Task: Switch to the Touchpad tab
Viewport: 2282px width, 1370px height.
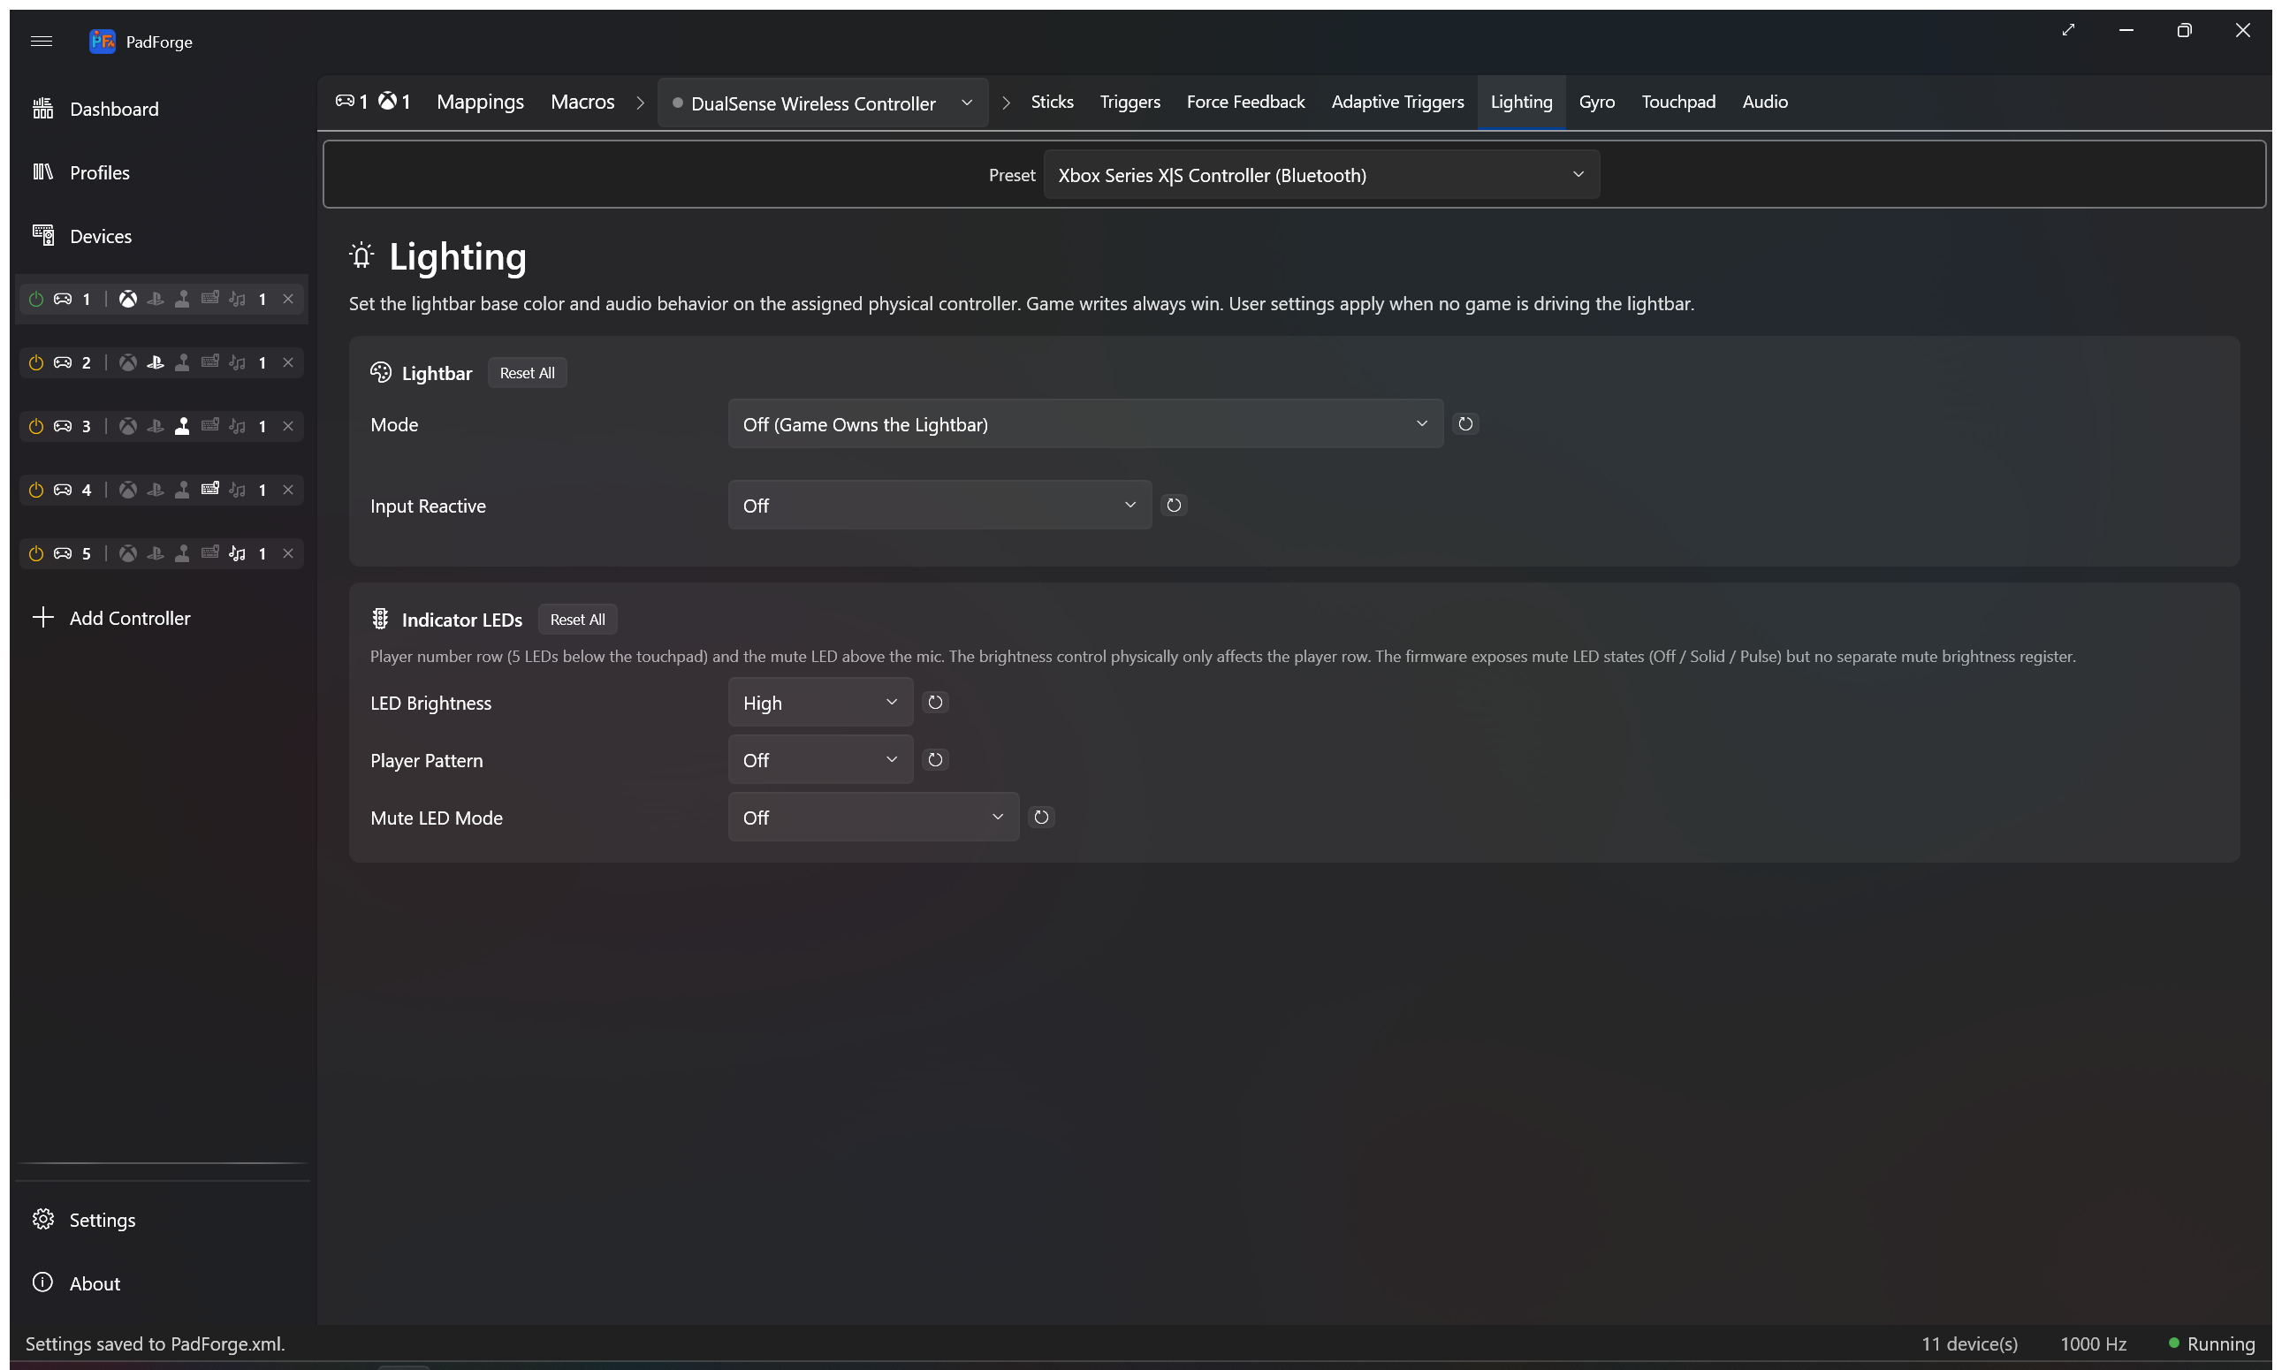Action: [x=1678, y=102]
